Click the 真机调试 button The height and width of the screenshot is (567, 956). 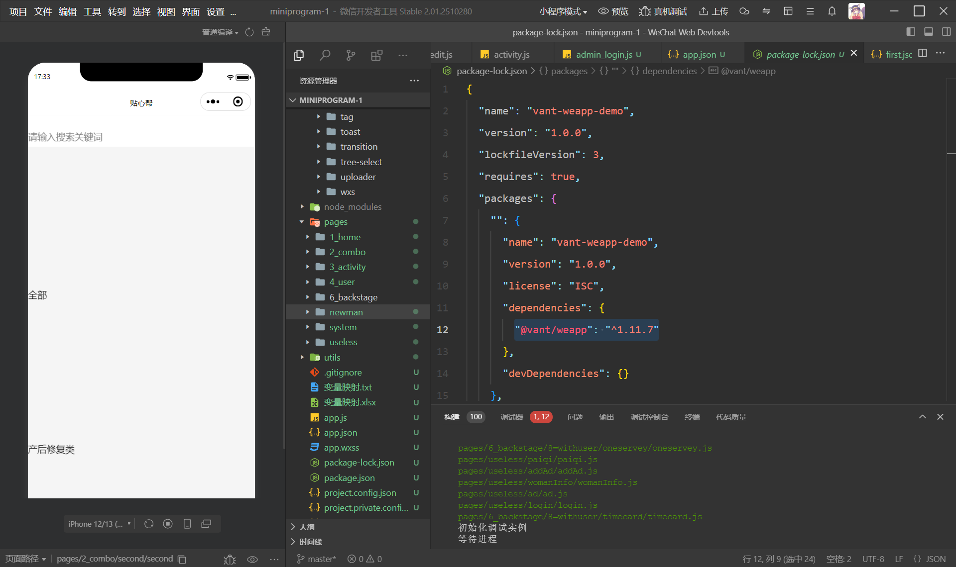point(663,11)
